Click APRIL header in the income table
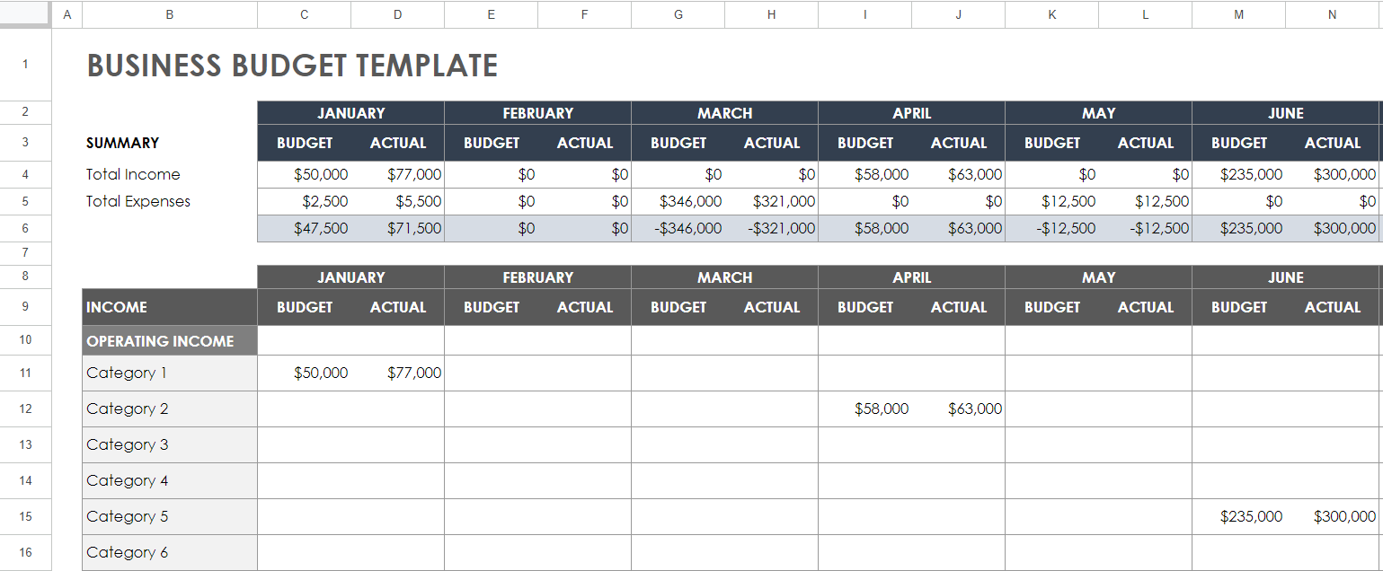Screen dimensions: 1383x571 click(911, 277)
